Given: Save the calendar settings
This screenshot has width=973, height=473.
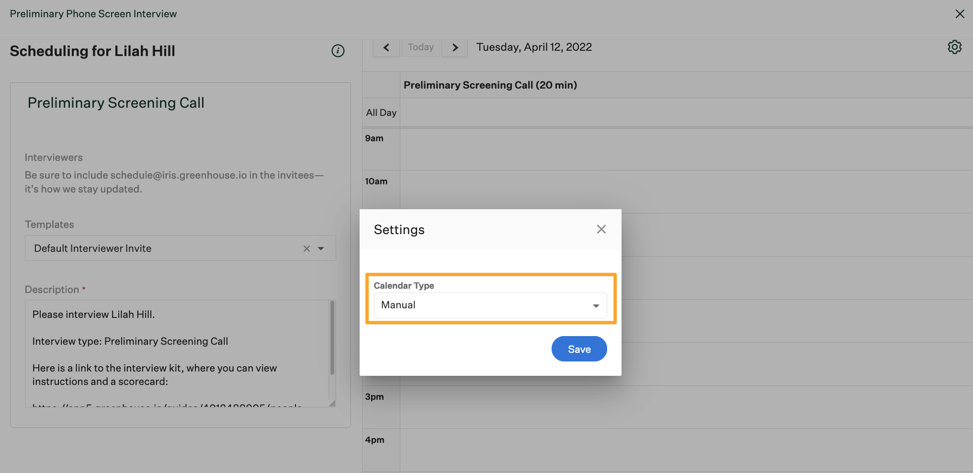Looking at the screenshot, I should [579, 349].
